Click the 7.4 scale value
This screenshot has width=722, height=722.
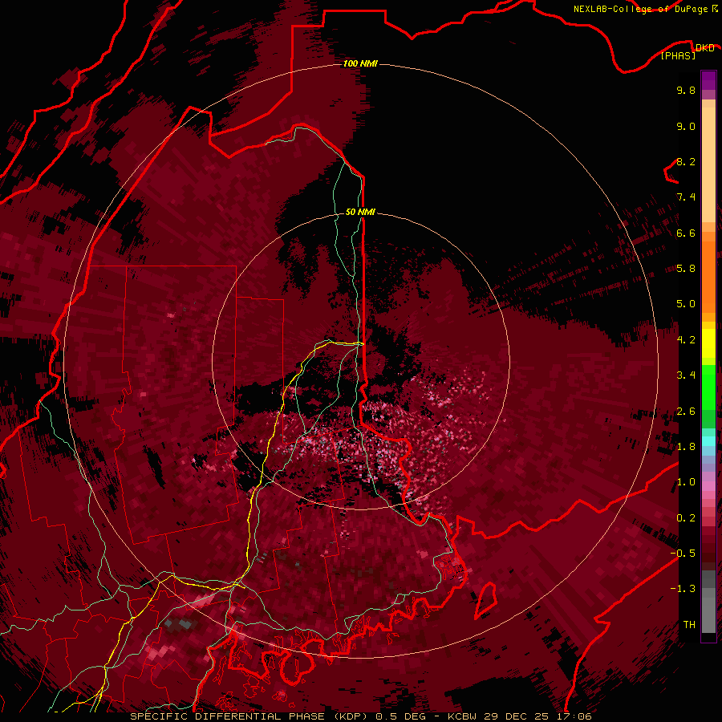pos(686,197)
